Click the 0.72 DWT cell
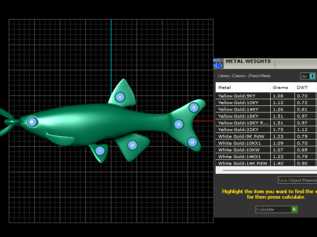Screen dimensions: 317x237 (x=305, y=103)
